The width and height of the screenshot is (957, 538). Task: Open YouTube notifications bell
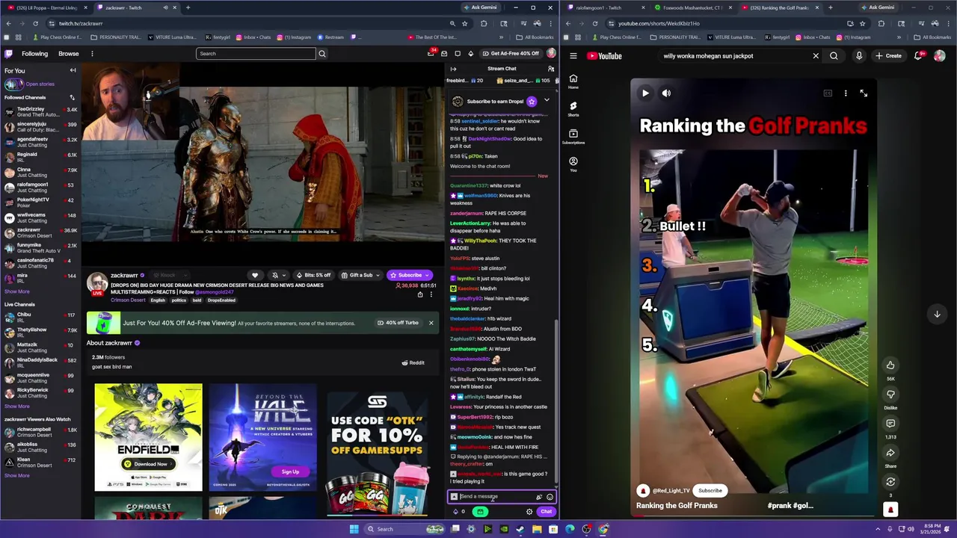click(918, 56)
